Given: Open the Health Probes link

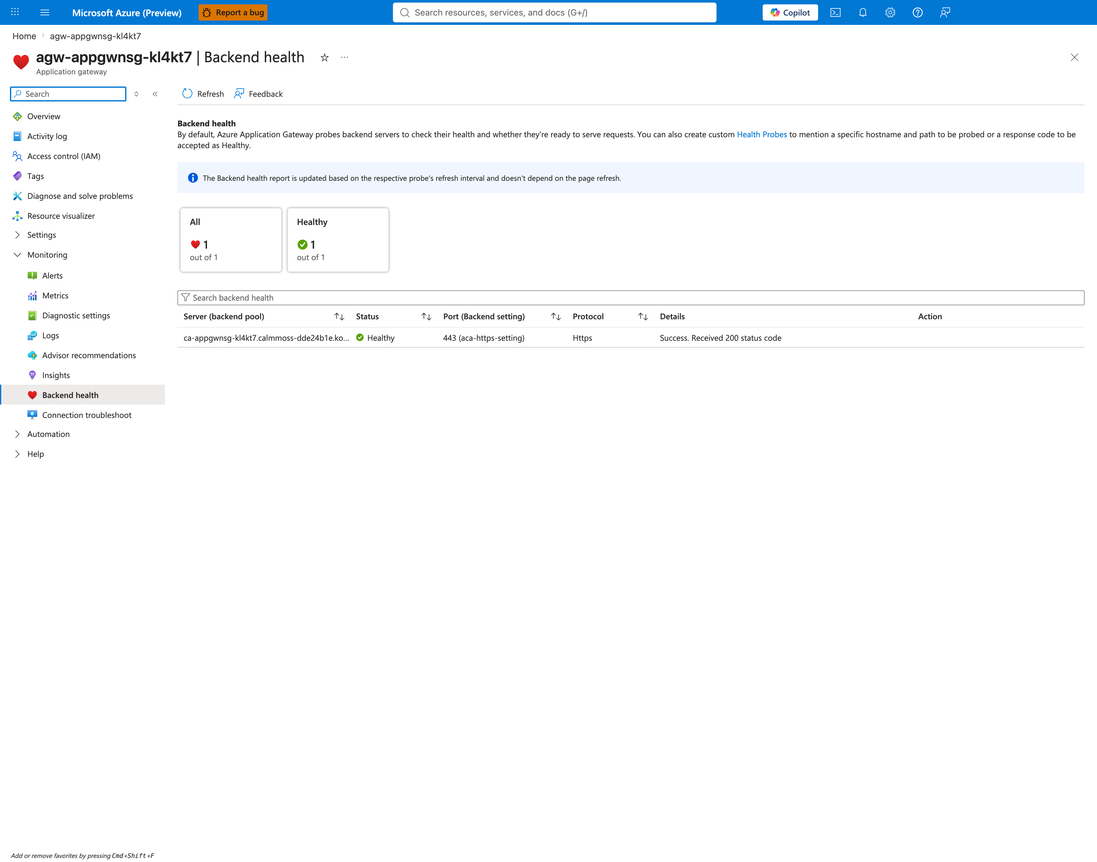Looking at the screenshot, I should click(x=762, y=134).
